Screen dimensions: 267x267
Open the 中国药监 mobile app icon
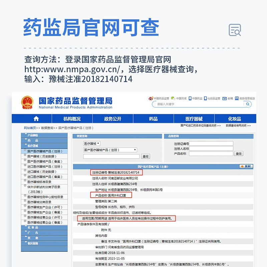tap(190, 98)
